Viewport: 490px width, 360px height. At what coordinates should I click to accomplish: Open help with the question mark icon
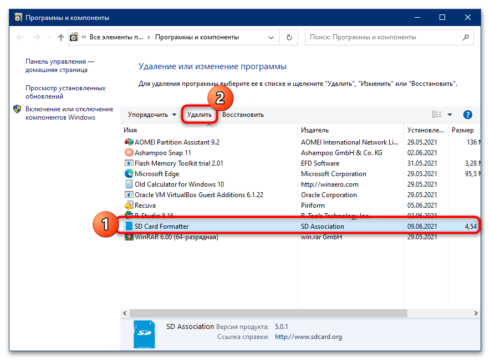point(467,115)
